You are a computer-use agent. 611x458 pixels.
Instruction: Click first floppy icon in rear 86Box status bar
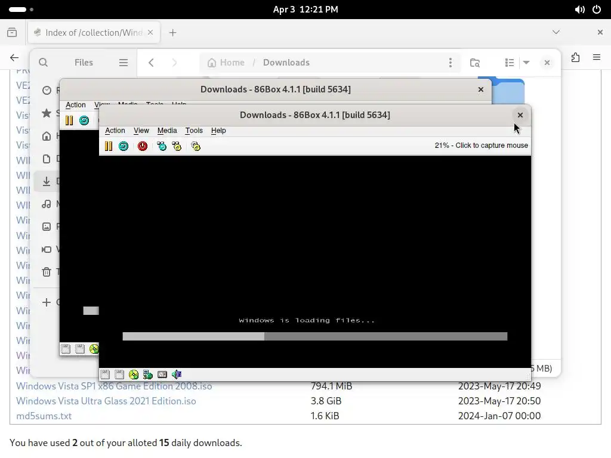pyautogui.click(x=66, y=349)
